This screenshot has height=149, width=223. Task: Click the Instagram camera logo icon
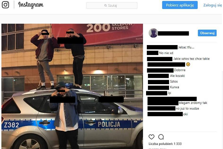point(6,5)
